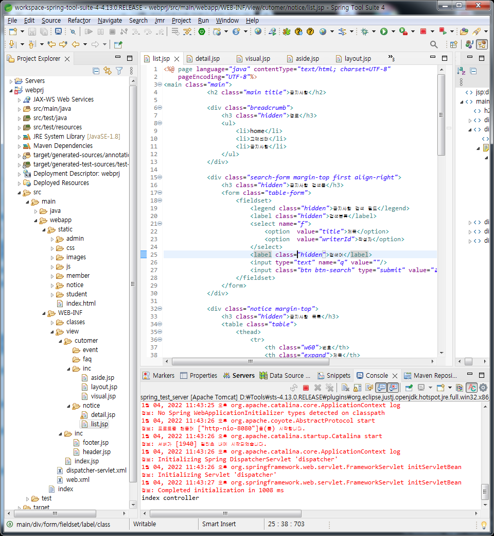Select dispatcher-servlet.xml in Project Explorer
This screenshot has height=536, width=494.
pyautogui.click(x=92, y=471)
